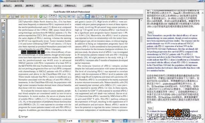Viewport: 205px width, 123px height.
Task: Select the zoom-out magnifier tool
Action: [x=64, y=16]
